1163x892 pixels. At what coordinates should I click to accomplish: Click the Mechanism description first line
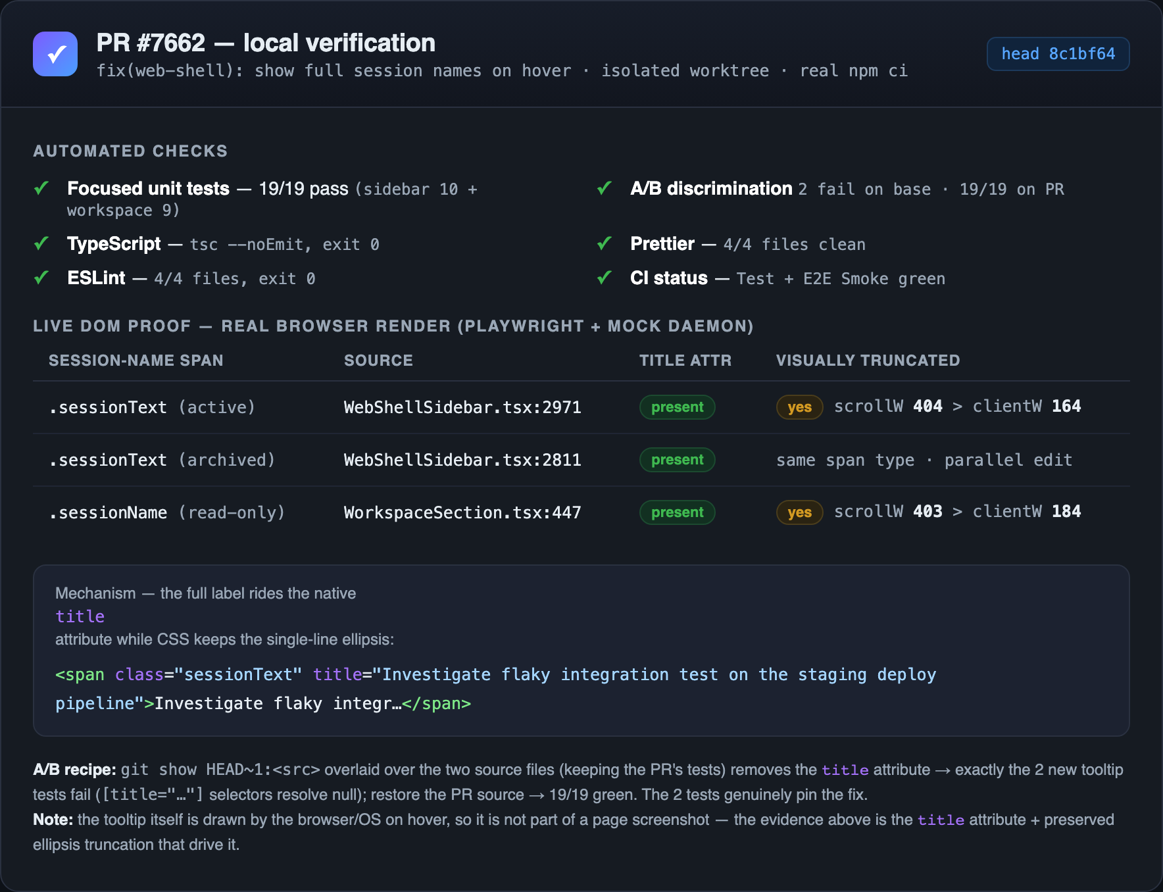click(x=205, y=593)
